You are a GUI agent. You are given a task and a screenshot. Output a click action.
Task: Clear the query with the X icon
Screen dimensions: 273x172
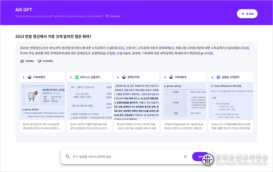coord(185,156)
